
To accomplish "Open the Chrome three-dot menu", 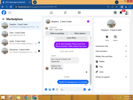I will [130, 7].
